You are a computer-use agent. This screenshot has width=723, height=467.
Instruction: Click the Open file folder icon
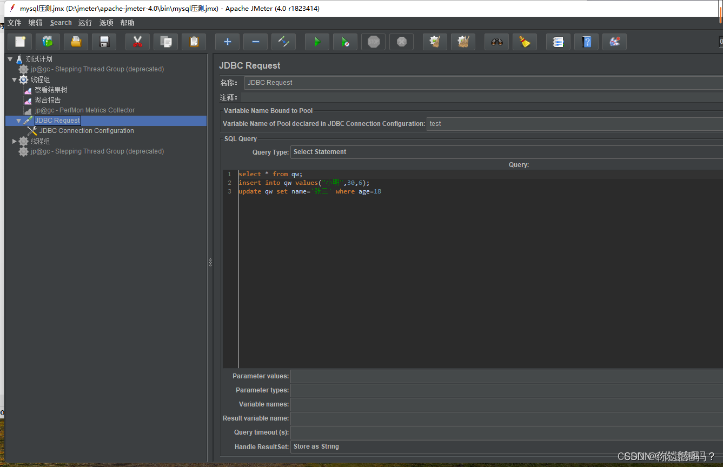(x=76, y=42)
